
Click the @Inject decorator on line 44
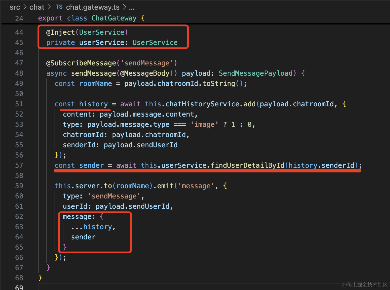[61, 32]
